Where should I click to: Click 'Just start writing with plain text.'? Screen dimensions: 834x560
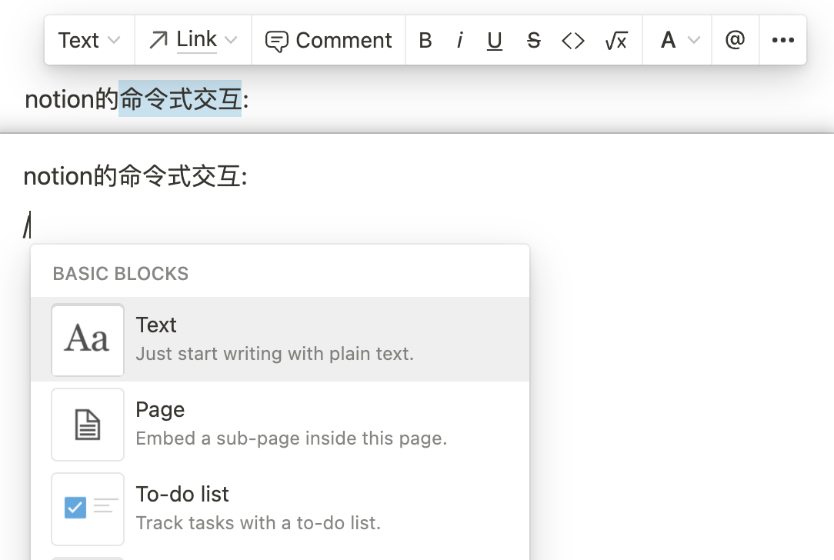(275, 354)
